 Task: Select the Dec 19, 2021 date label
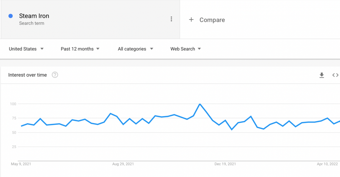pos(225,164)
